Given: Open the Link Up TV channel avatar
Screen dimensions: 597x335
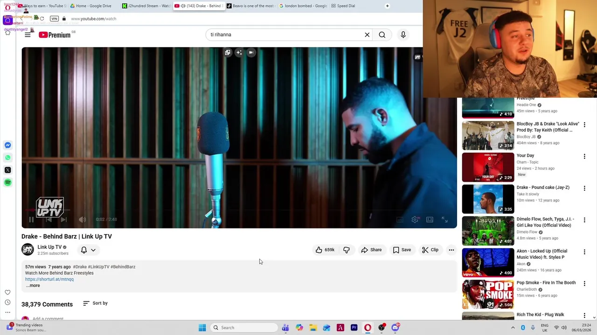Looking at the screenshot, I should coord(28,250).
